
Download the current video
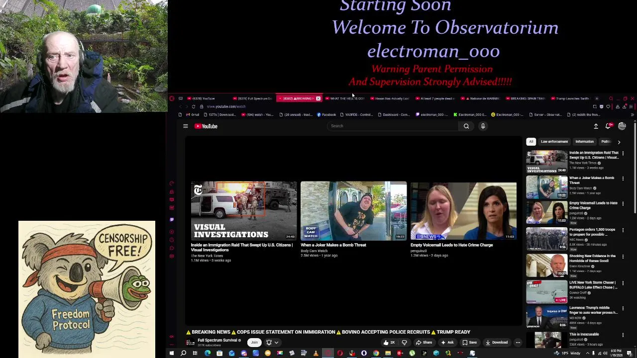point(497,343)
